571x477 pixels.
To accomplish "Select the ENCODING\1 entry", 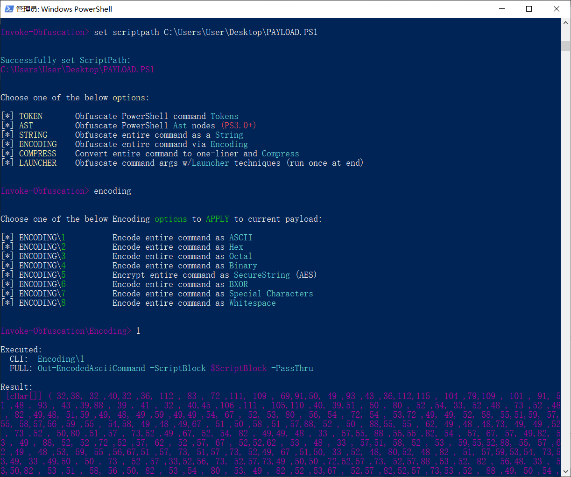I will coord(42,238).
